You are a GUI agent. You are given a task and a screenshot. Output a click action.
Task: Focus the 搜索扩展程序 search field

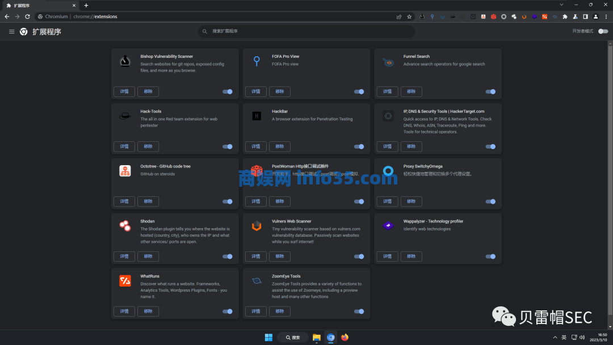pyautogui.click(x=306, y=31)
